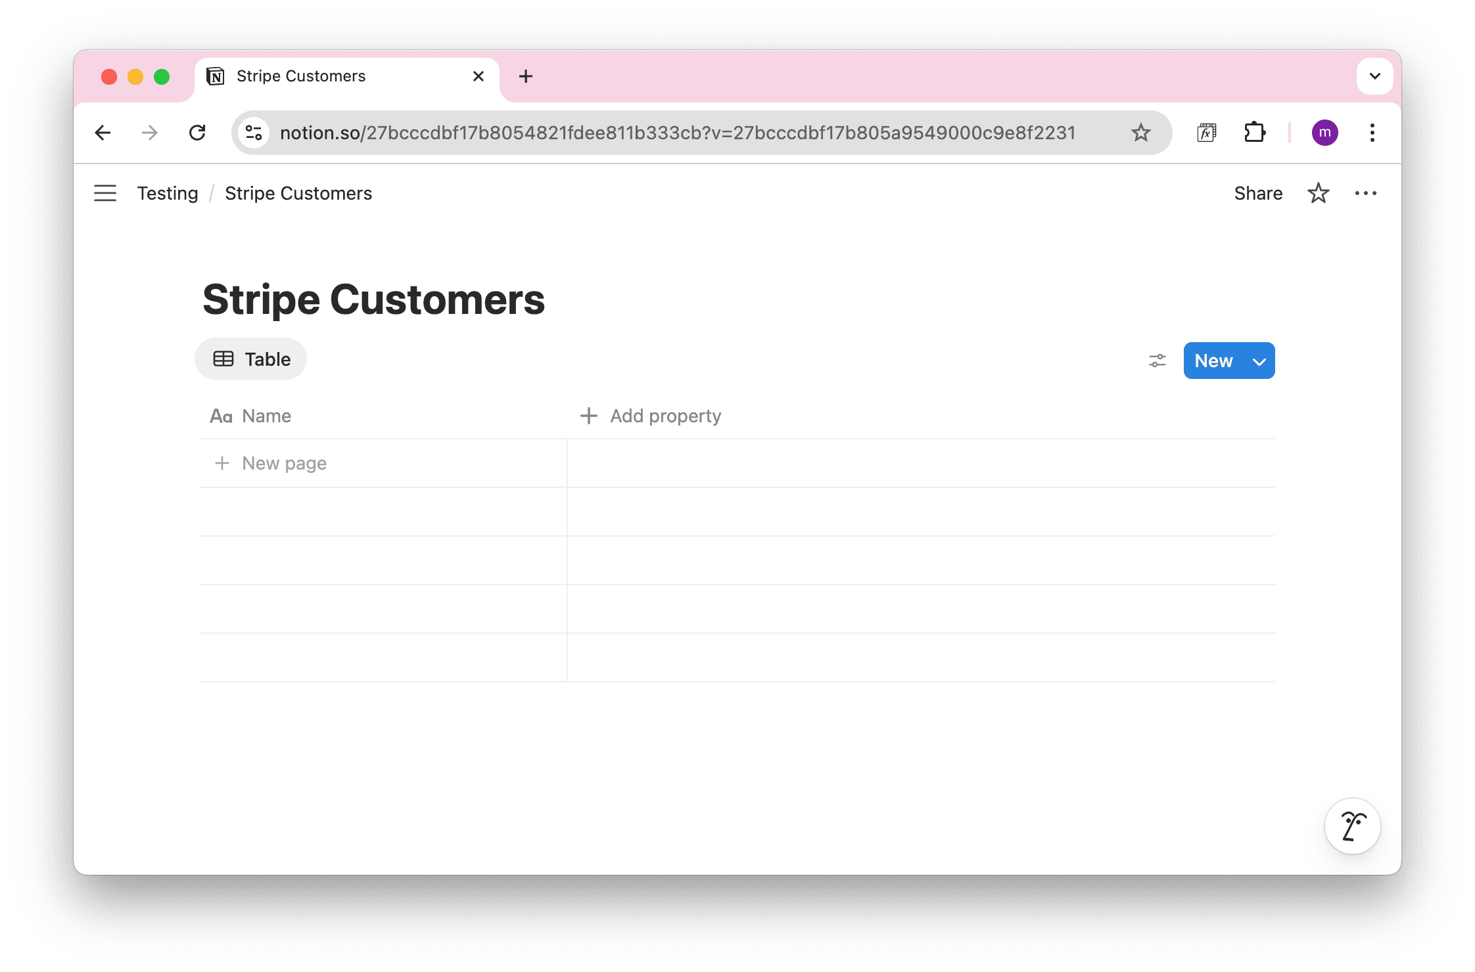Open the tab search dropdown chevron
1475x972 pixels.
1374,76
